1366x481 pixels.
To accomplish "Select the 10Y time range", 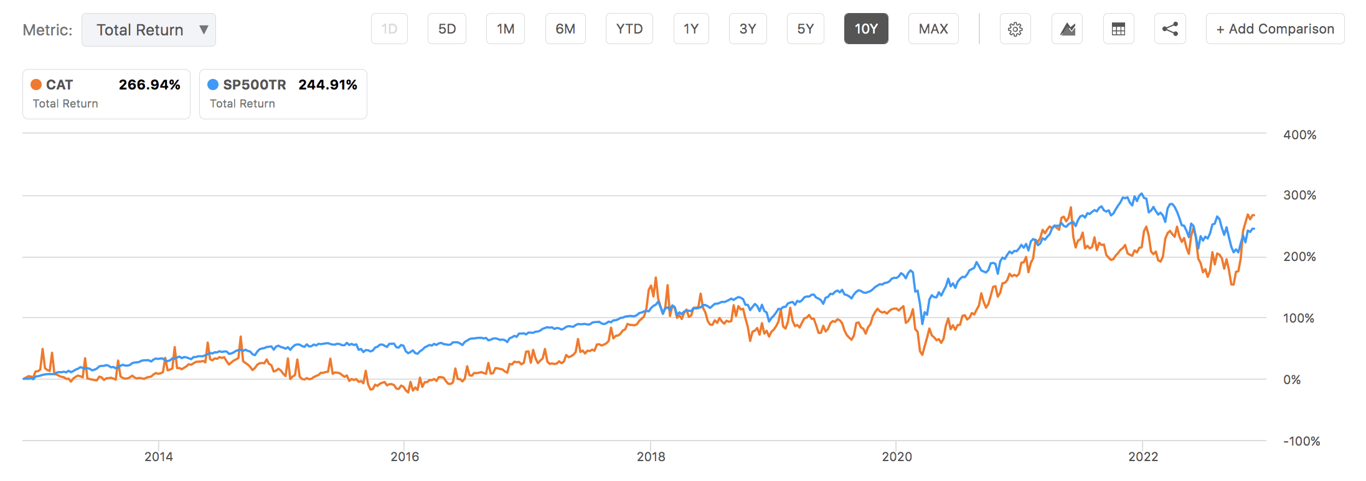I will pyautogui.click(x=866, y=29).
